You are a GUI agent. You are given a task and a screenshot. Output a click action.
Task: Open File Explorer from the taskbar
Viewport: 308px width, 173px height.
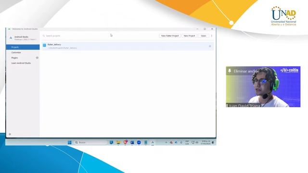point(118,142)
